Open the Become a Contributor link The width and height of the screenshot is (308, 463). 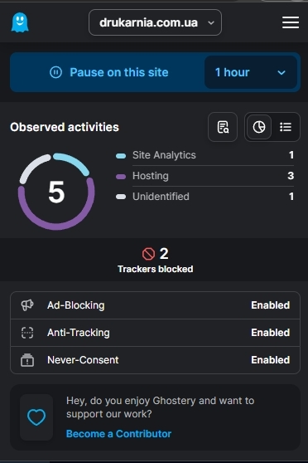[x=118, y=434]
